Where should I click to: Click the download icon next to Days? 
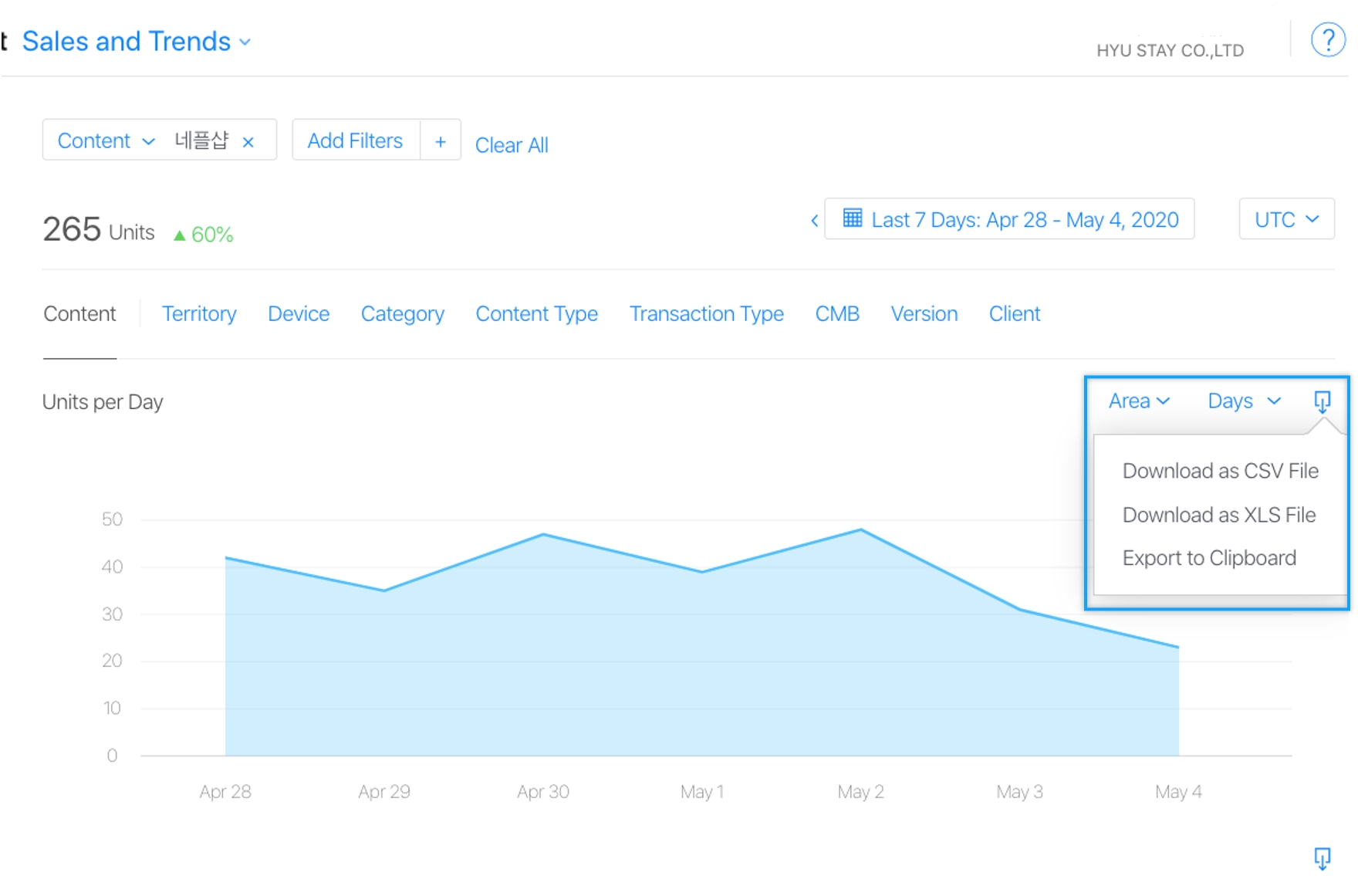pos(1322,401)
